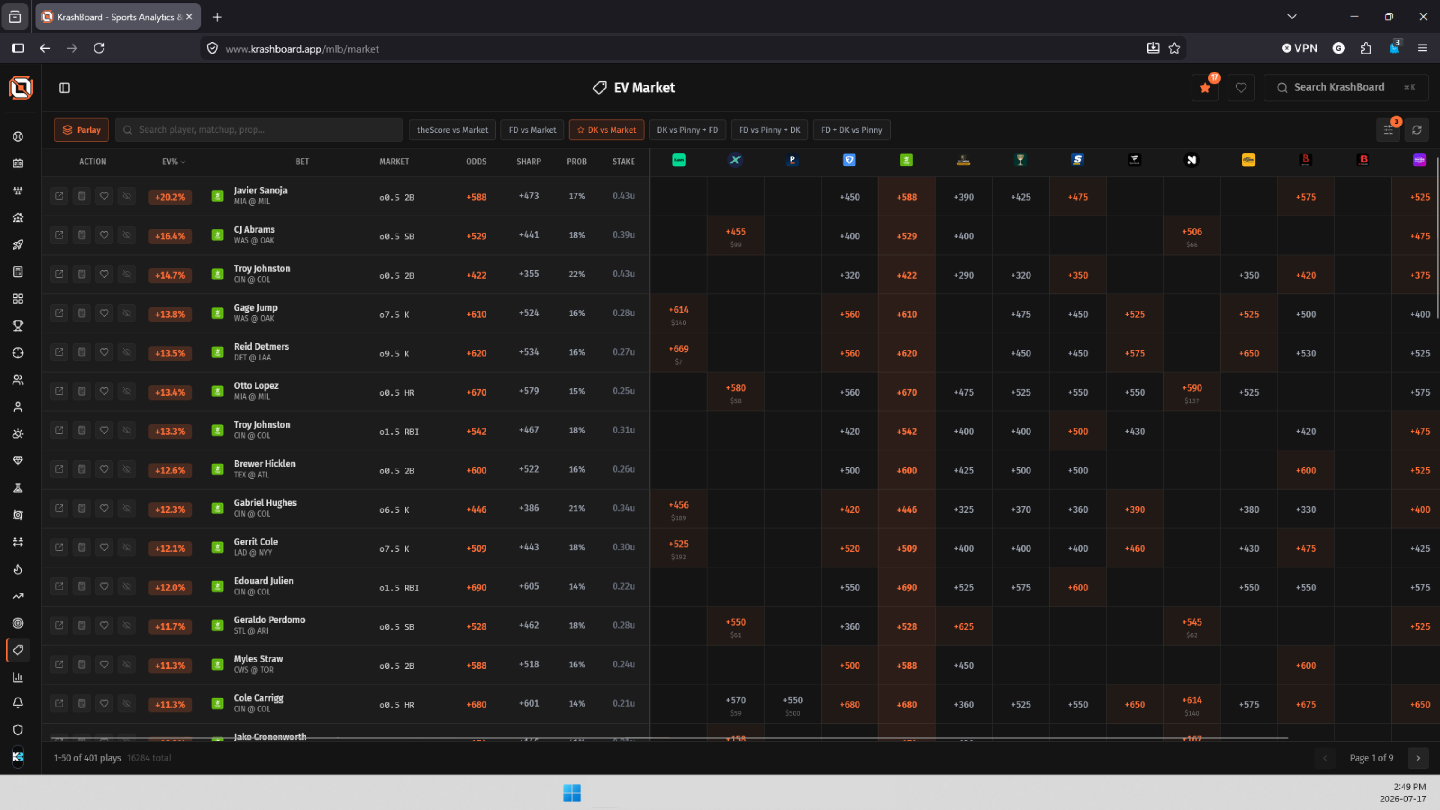Image resolution: width=1440 pixels, height=810 pixels.
Task: Open the MLB baseball icon in the sidebar
Action: [x=18, y=136]
